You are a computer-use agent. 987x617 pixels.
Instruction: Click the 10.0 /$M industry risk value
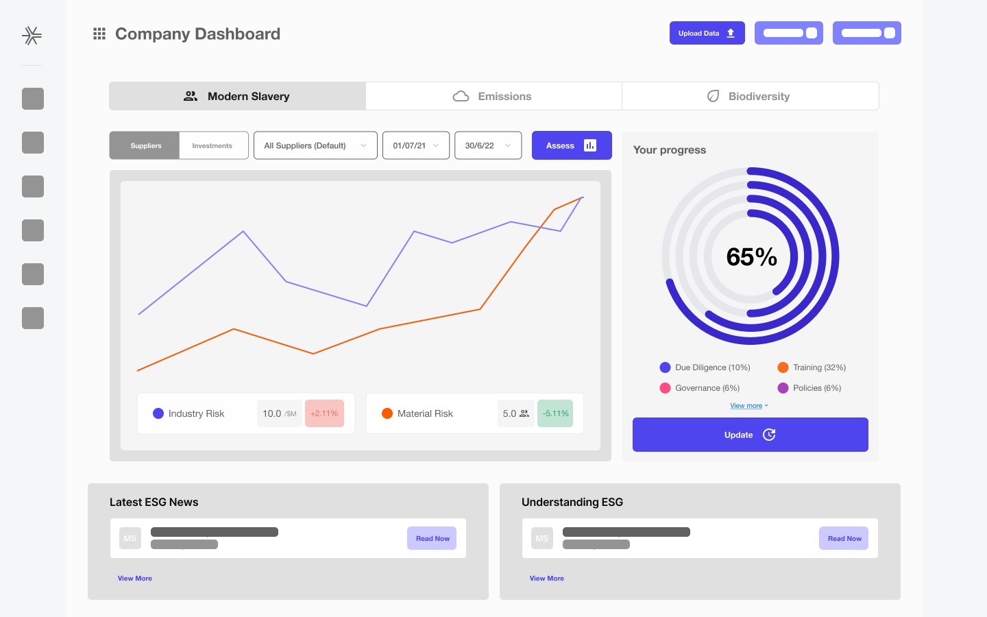280,413
